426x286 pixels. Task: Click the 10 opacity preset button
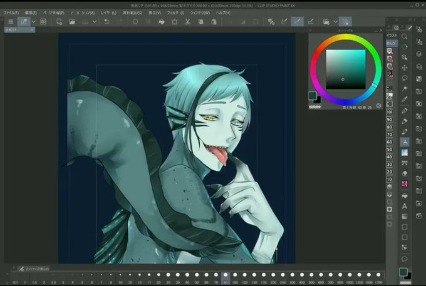390,179
